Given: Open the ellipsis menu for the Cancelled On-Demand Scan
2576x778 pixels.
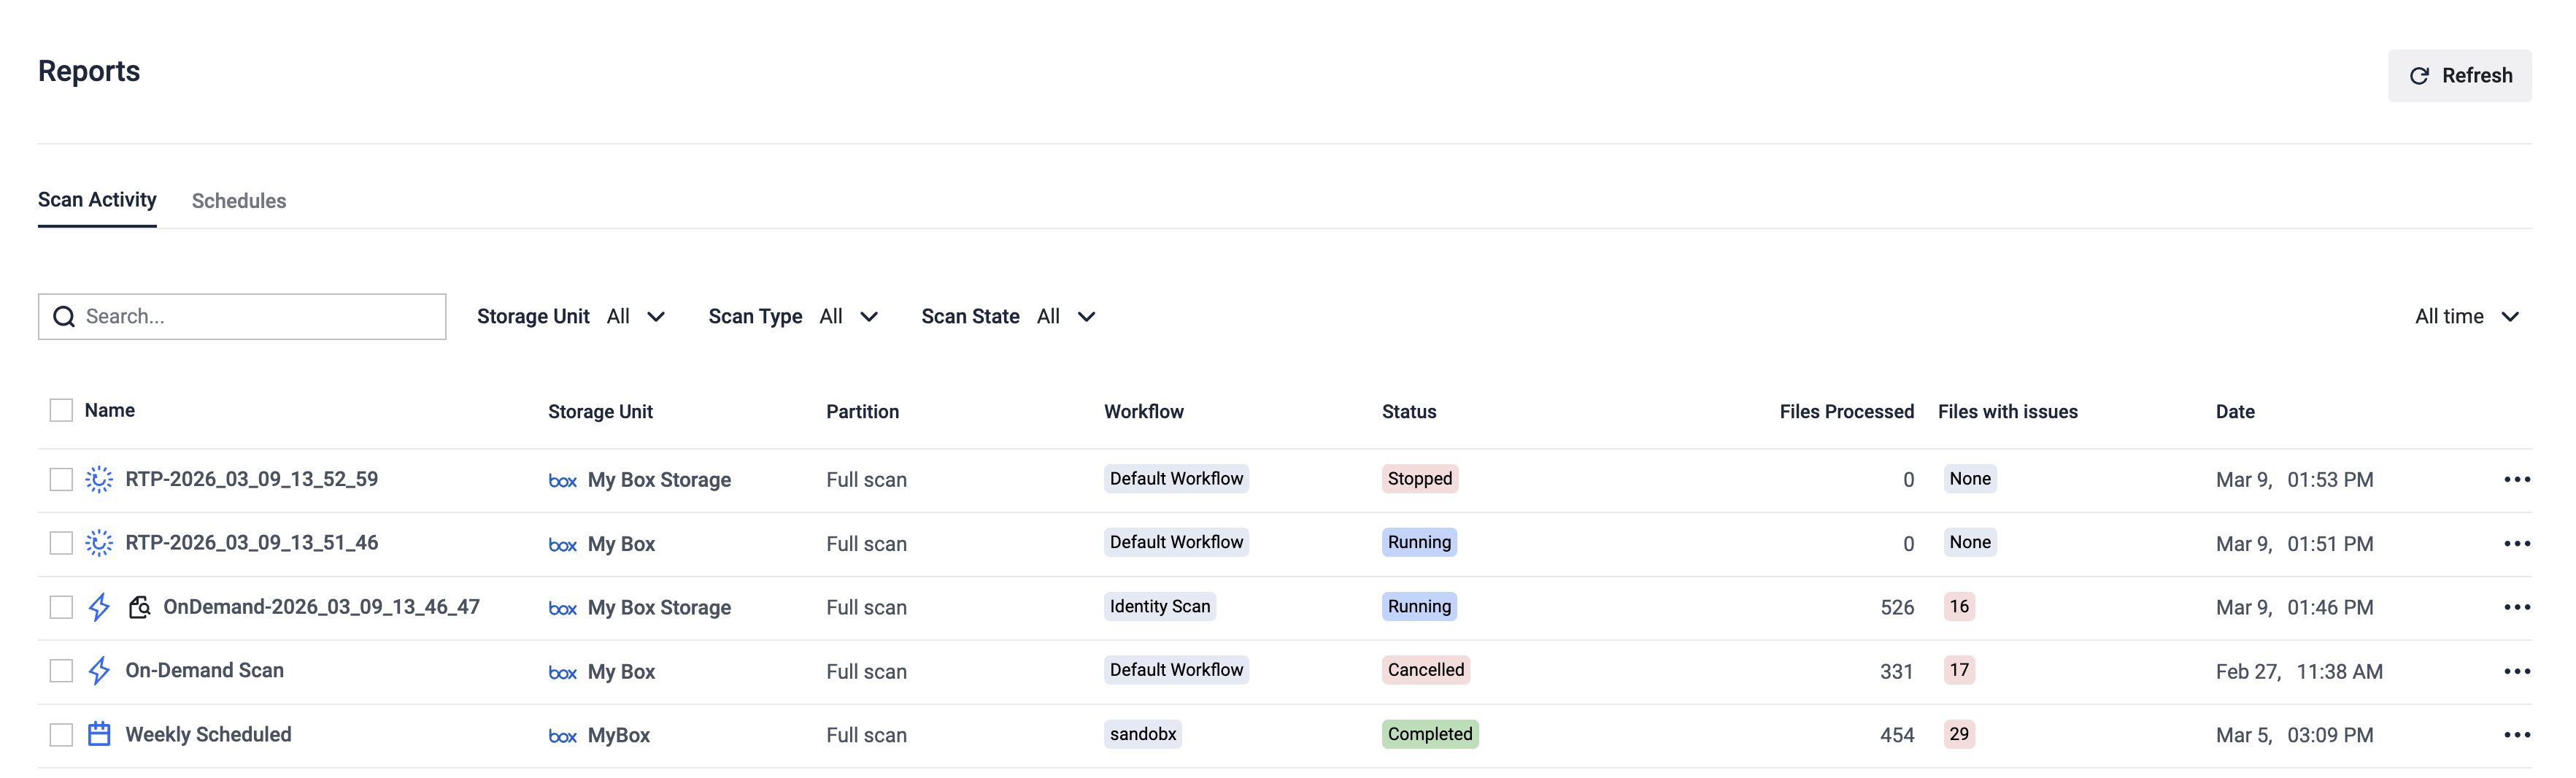Looking at the screenshot, I should pos(2516,671).
